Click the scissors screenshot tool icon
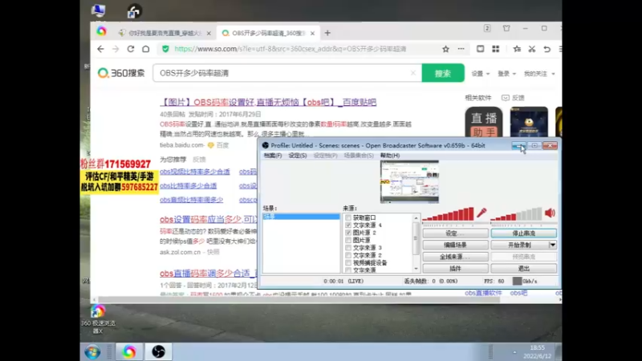 tap(532, 49)
